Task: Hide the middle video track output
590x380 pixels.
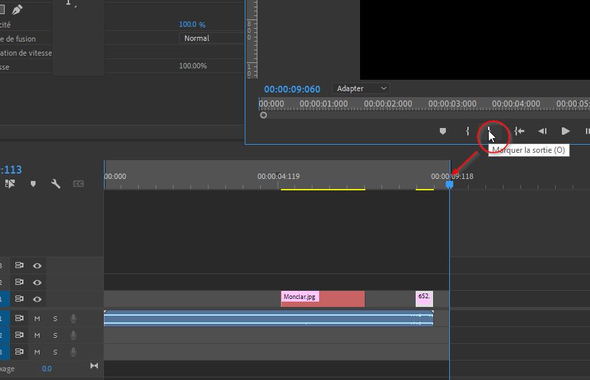Action: point(37,282)
